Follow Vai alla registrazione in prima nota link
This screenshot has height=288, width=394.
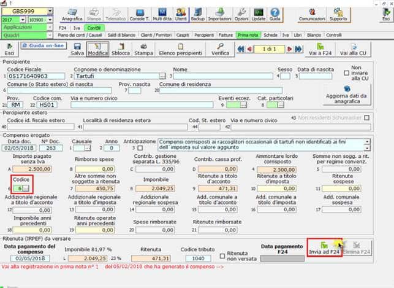tap(112, 267)
